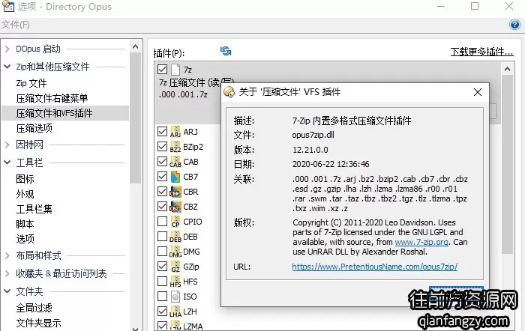Screen dimensions: 525x331
Task: Click the ISO disc icon
Action: pos(175,297)
